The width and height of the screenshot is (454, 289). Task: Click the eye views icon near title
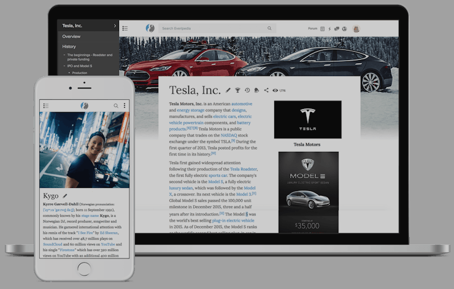(275, 90)
